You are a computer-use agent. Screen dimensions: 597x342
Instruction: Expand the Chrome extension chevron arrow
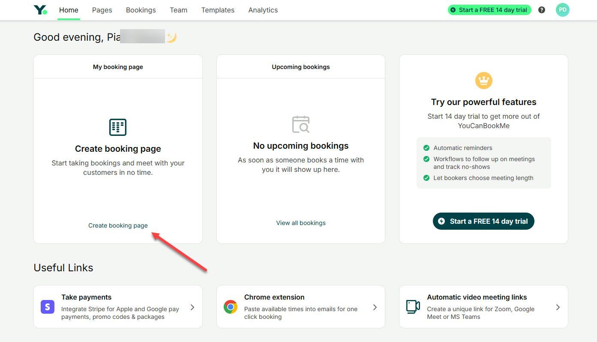pyautogui.click(x=375, y=307)
